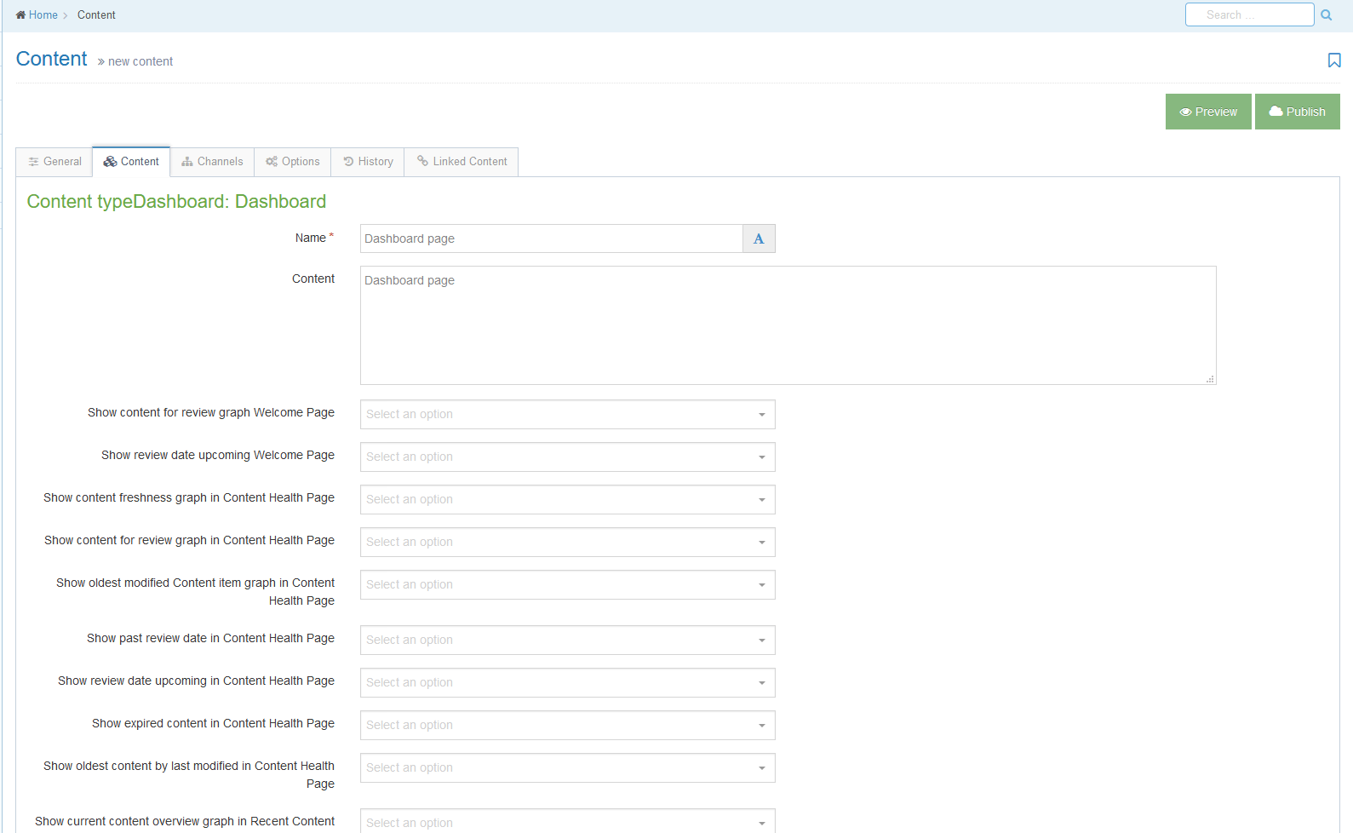Expand the Show content freshness graph dropdown
The height and width of the screenshot is (833, 1353).
pyautogui.click(x=567, y=499)
